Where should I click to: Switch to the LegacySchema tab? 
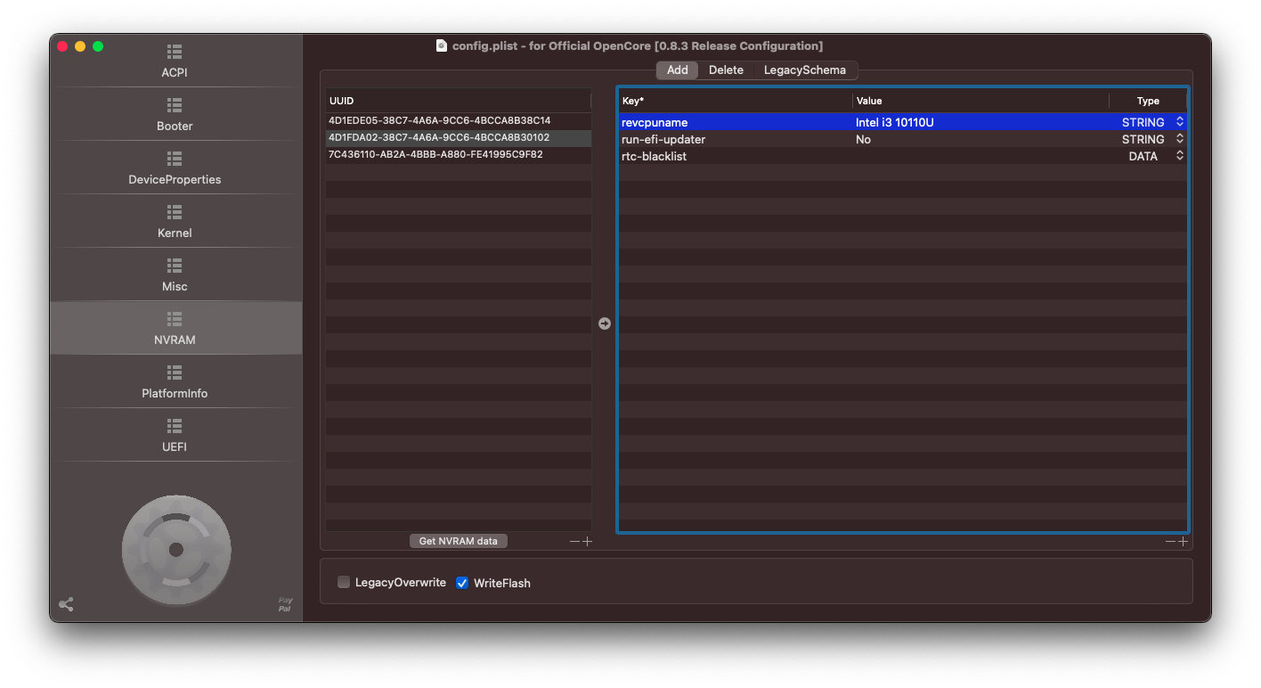[x=804, y=70]
